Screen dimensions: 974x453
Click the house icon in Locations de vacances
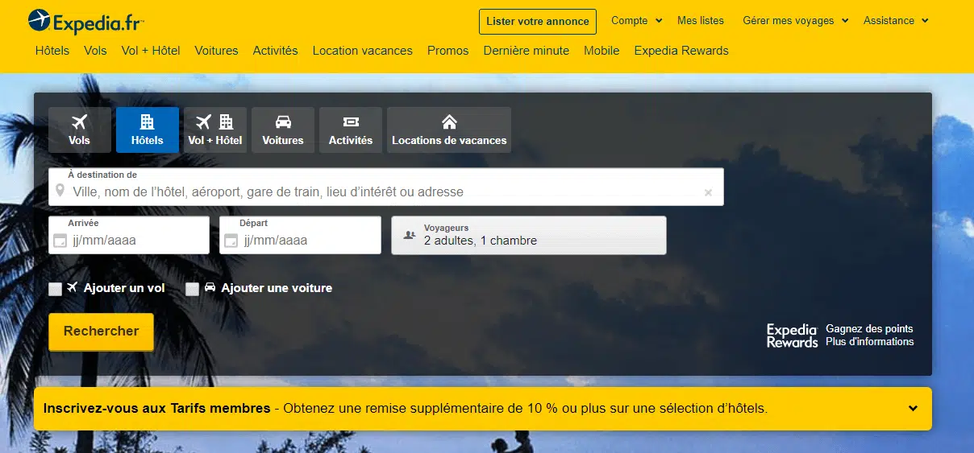pos(449,122)
